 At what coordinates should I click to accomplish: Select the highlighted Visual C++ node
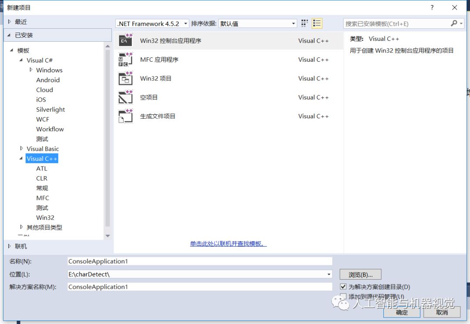42,158
